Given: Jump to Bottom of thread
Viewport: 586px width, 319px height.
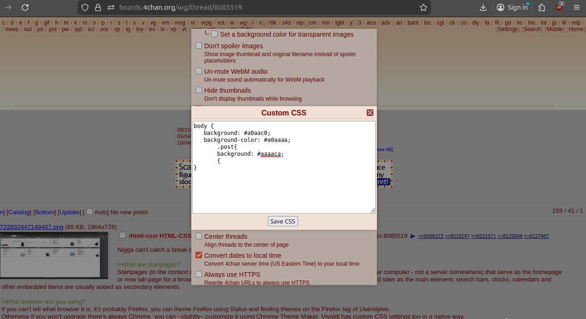Looking at the screenshot, I should pos(45,212).
